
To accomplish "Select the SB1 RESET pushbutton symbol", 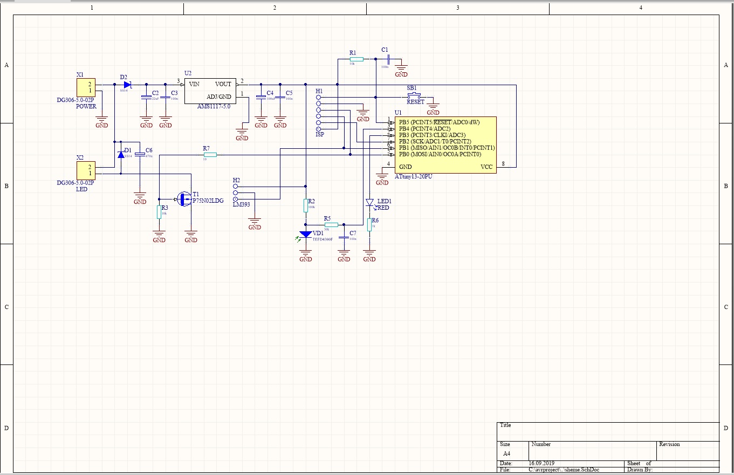I will tap(415, 97).
